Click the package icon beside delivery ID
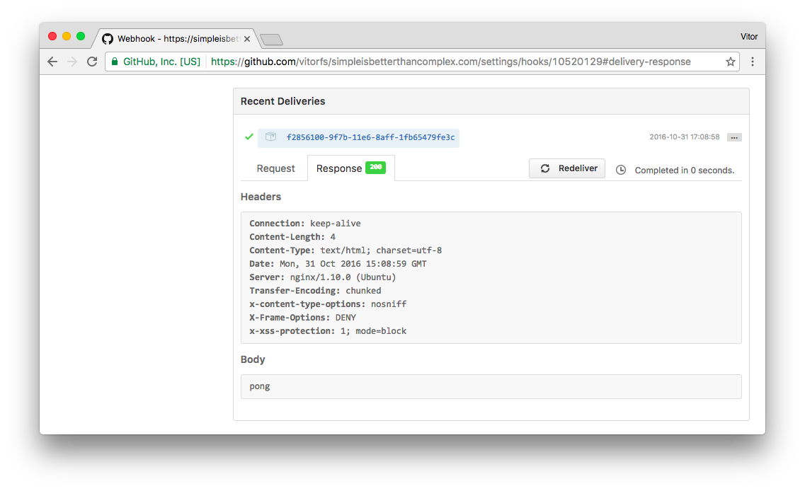The width and height of the screenshot is (805, 491). click(270, 137)
